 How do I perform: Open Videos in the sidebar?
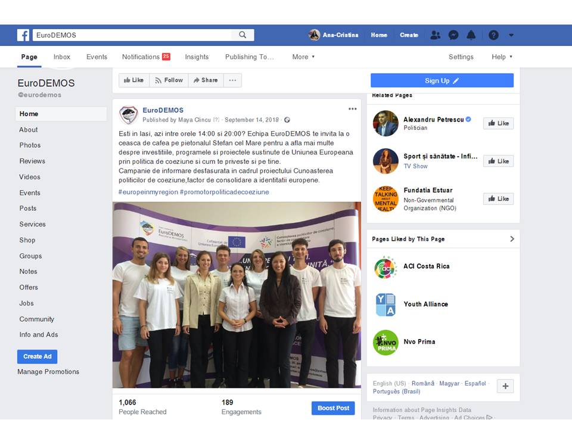point(30,177)
